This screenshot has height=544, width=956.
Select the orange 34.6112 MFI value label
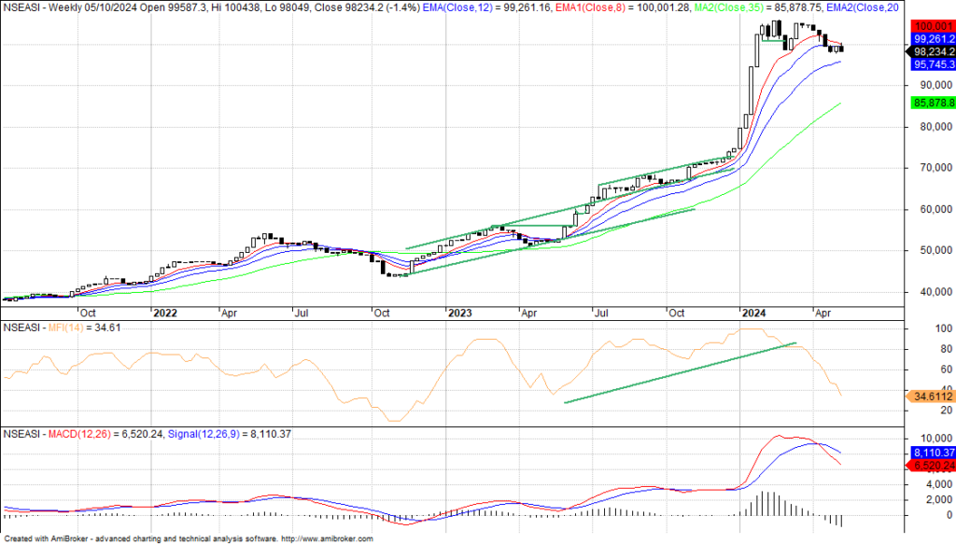point(930,397)
